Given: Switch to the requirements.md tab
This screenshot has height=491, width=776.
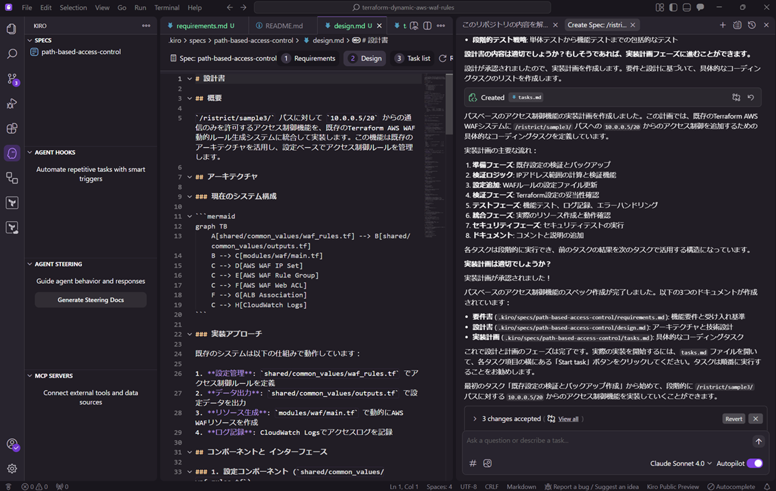Looking at the screenshot, I should click(201, 26).
